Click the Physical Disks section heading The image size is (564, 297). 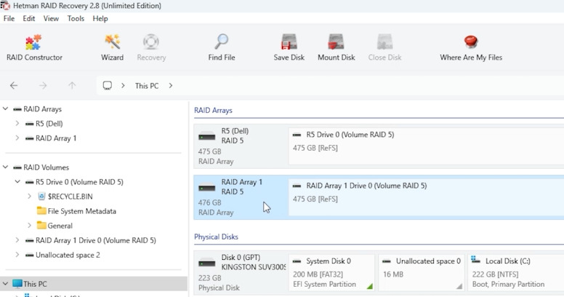216,237
